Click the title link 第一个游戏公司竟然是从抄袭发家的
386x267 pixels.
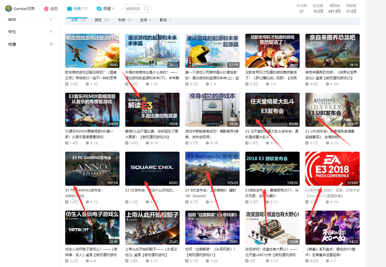(x=212, y=75)
